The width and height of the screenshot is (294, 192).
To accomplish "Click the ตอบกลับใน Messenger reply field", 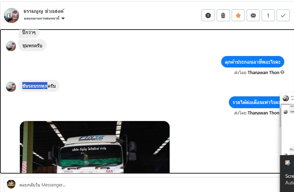I will pos(142,185).
